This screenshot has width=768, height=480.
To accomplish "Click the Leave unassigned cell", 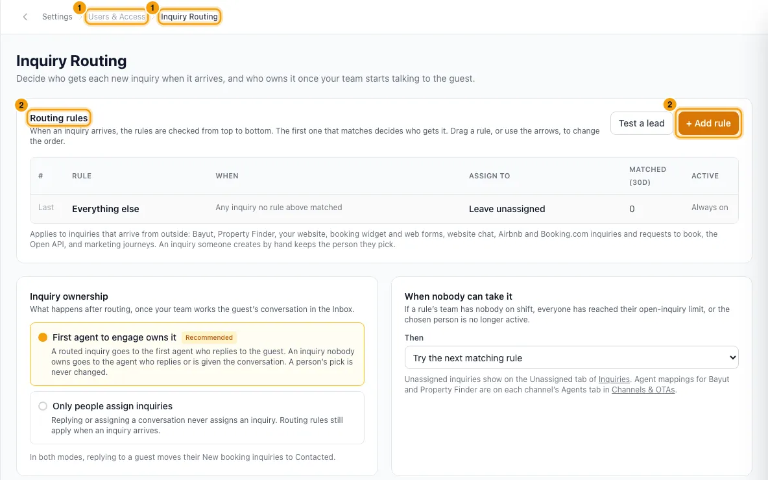I will point(507,209).
